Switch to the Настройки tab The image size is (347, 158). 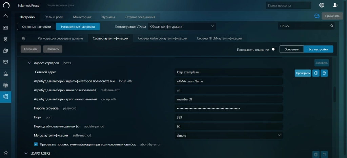[27, 17]
